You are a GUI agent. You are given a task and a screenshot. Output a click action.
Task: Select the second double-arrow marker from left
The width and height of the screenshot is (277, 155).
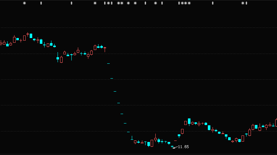(x=71, y=3)
